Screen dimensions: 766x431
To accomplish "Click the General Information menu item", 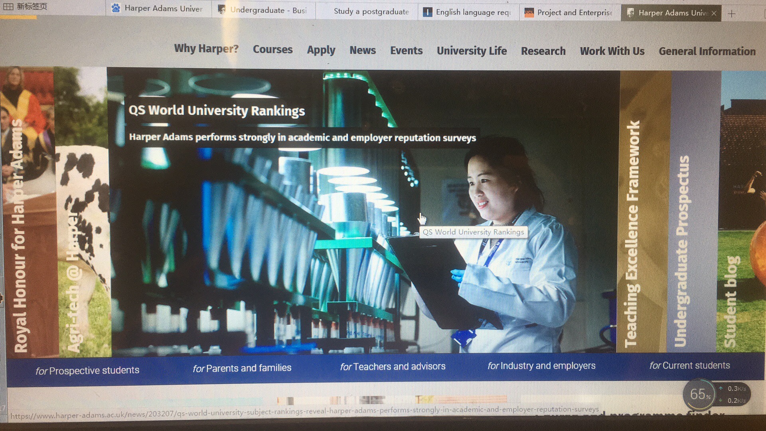I will (x=707, y=51).
